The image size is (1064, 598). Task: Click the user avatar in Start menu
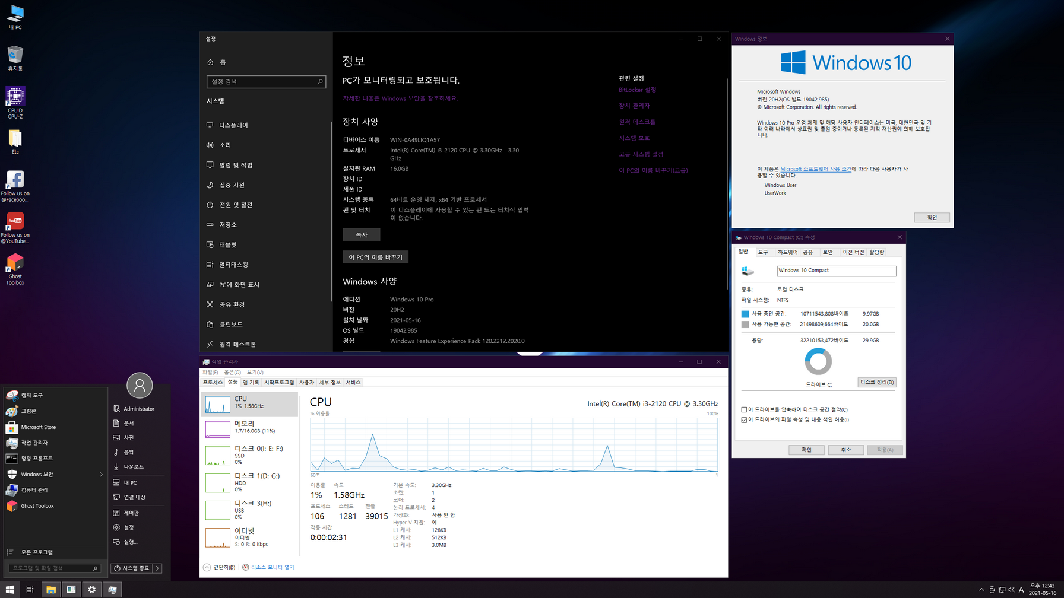tap(140, 386)
